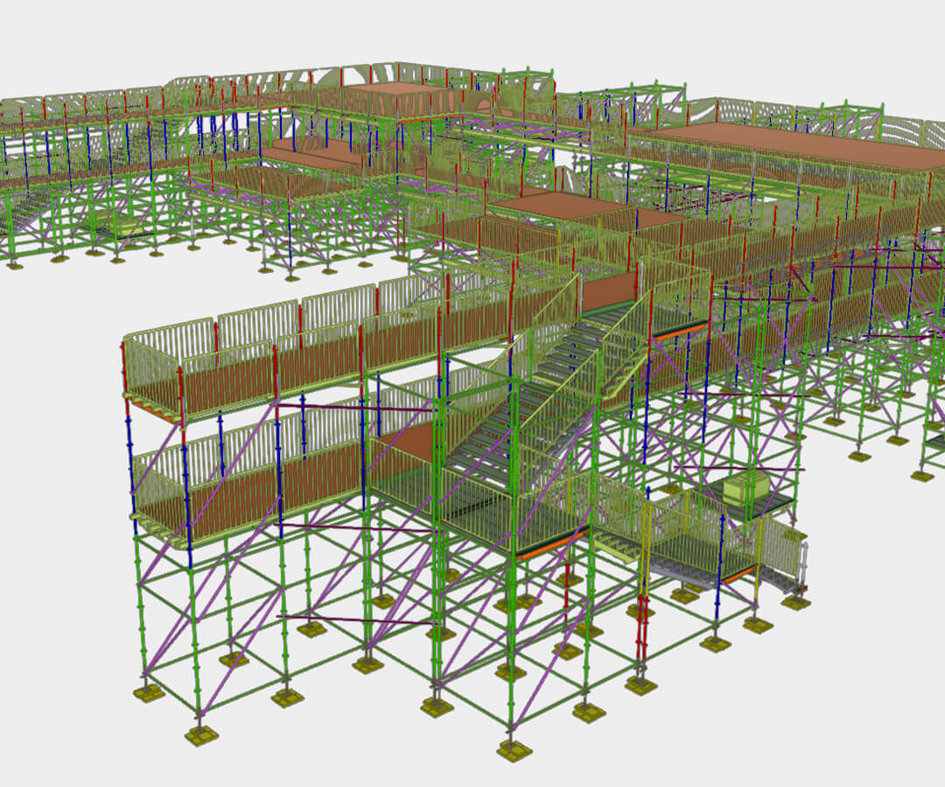The image size is (945, 787).
Task: Click the brown deck at top of staircase
Action: pyautogui.click(x=609, y=291)
